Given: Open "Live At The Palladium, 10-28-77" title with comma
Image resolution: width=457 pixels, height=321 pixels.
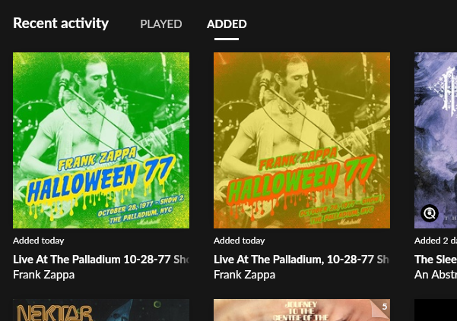Looking at the screenshot, I should 302,260.
